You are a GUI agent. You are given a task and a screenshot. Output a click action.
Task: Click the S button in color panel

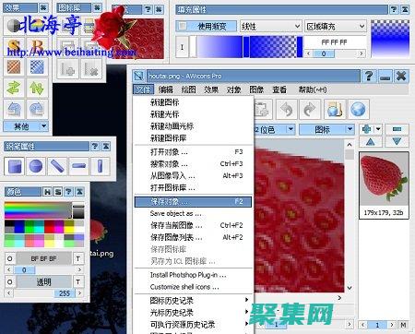(58, 192)
